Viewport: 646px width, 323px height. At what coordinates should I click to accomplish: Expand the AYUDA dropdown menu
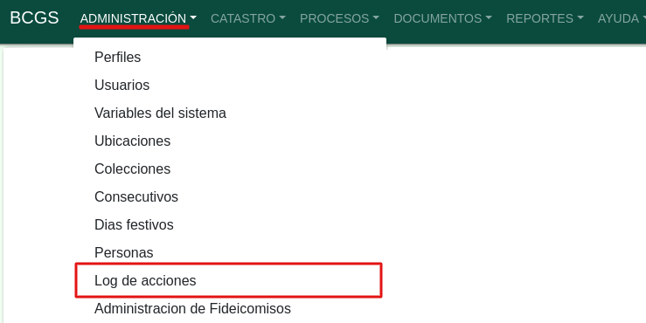[622, 18]
